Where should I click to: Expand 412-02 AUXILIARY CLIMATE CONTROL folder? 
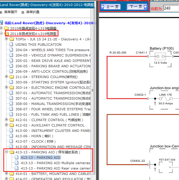pos(6,125)
